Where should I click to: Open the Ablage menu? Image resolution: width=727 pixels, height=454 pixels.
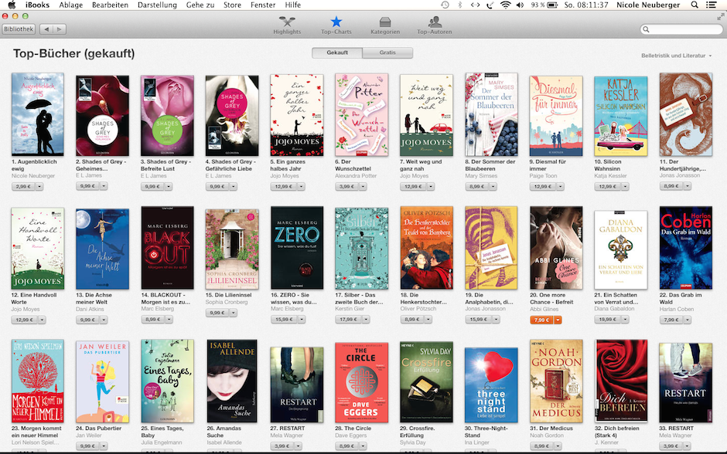[x=71, y=5]
